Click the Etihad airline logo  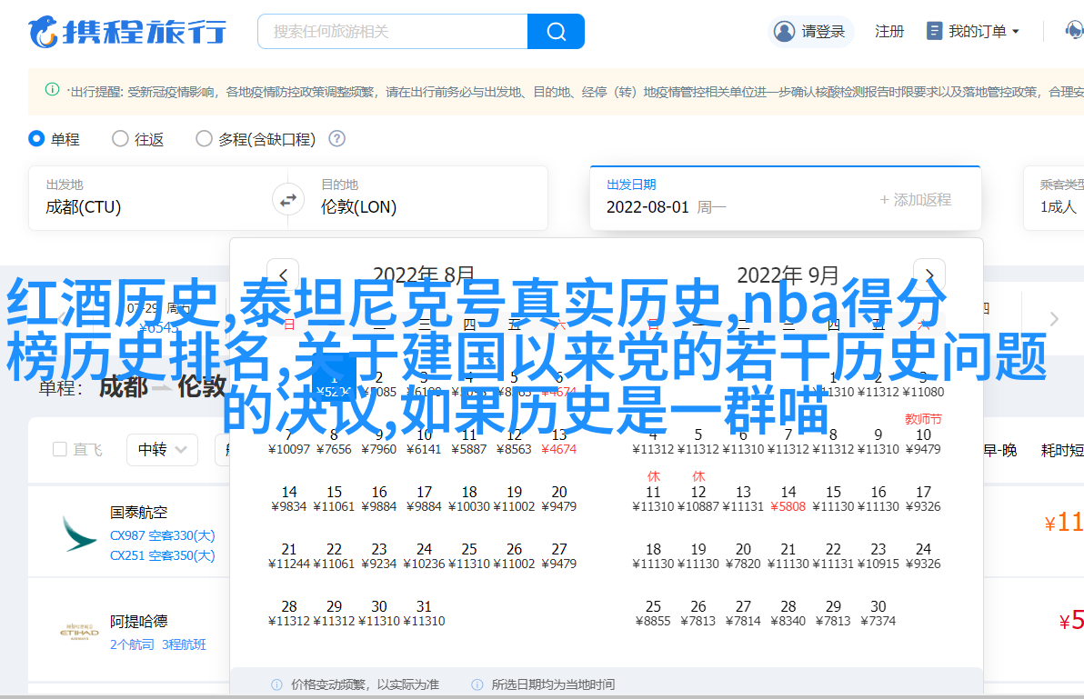point(79,632)
